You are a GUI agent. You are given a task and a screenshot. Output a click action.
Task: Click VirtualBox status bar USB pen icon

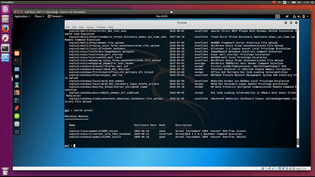[x=273, y=168]
